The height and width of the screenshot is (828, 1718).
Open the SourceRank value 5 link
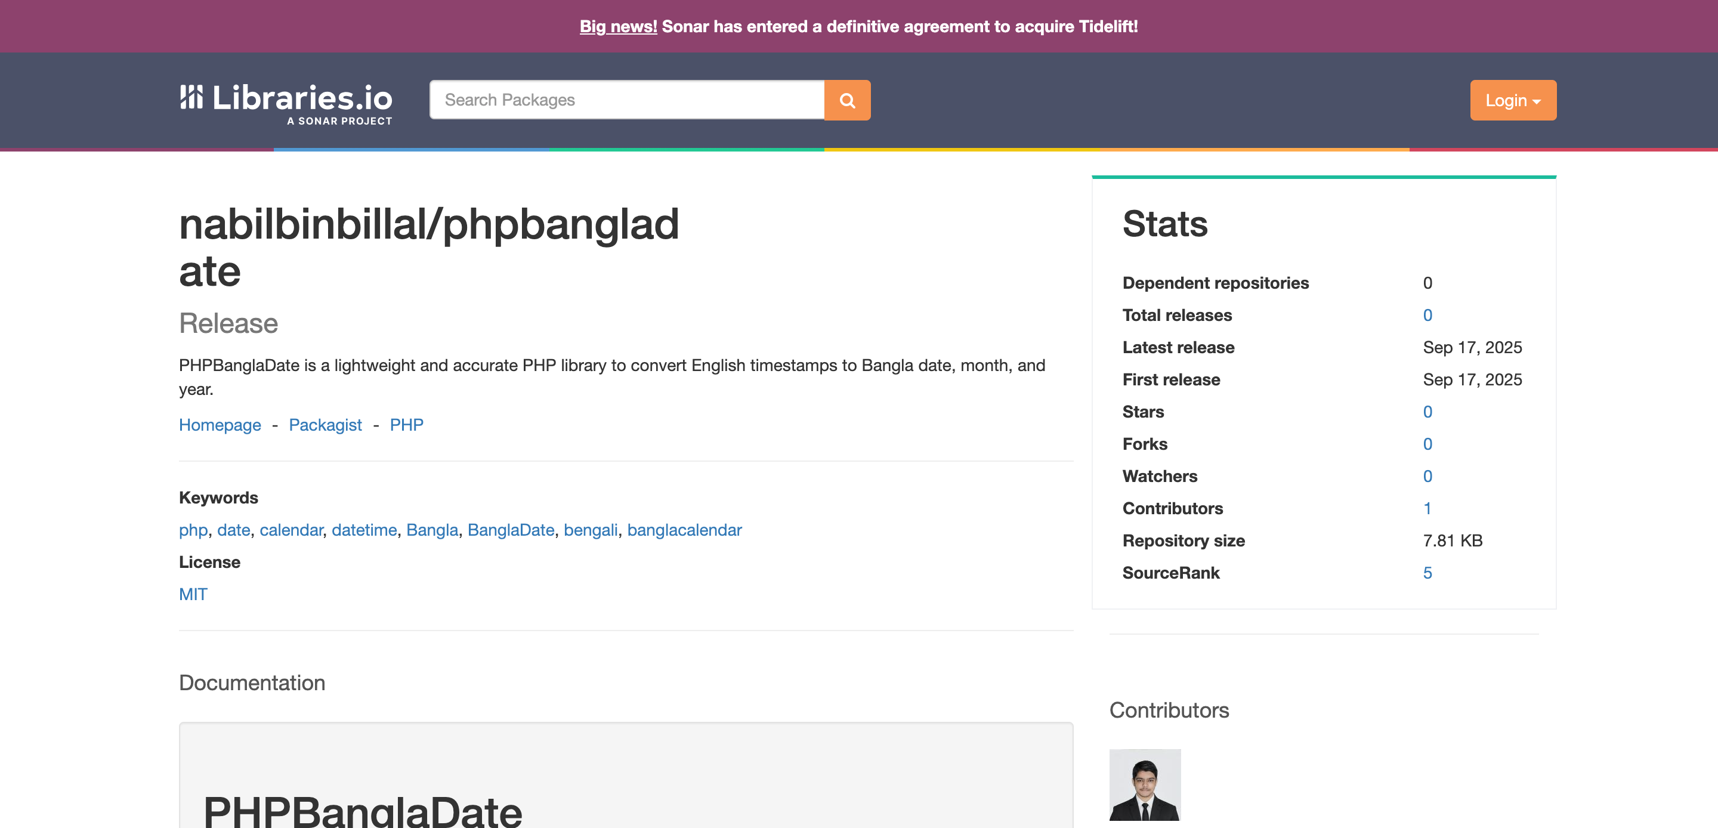pyautogui.click(x=1427, y=573)
